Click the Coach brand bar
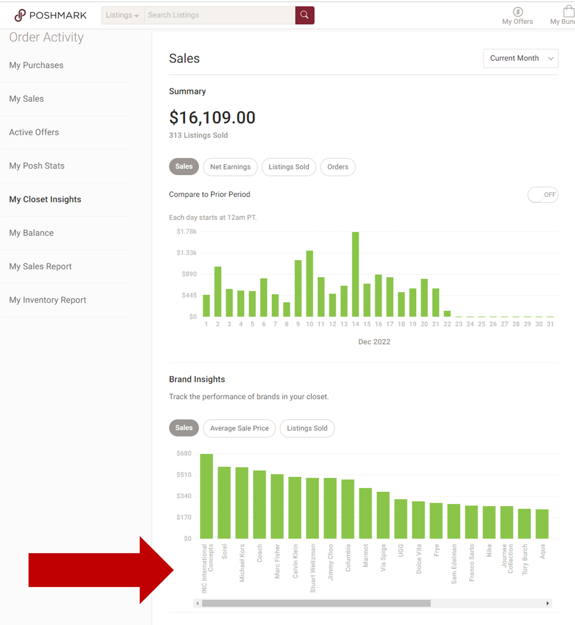Screen dimensions: 575x625 point(259,505)
